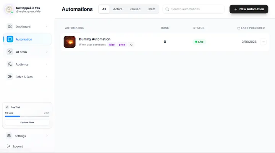Viewport: 275px width, 153px height.
Task: Click the 1/3 used label
Action: 9,113
